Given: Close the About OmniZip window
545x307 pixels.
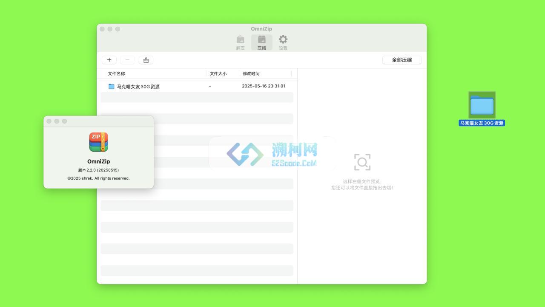Looking at the screenshot, I should click(49, 121).
